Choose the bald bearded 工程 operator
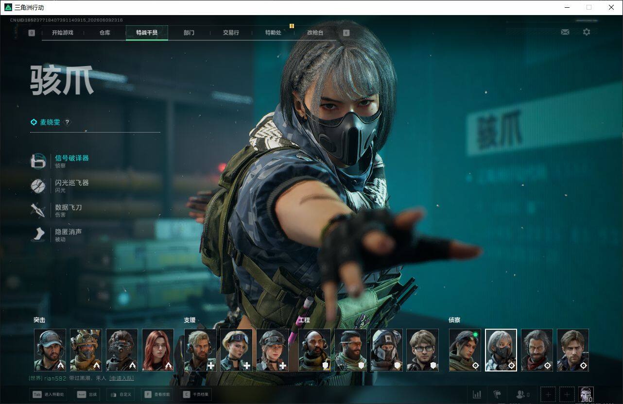Image resolution: width=623 pixels, height=404 pixels. [x=314, y=350]
